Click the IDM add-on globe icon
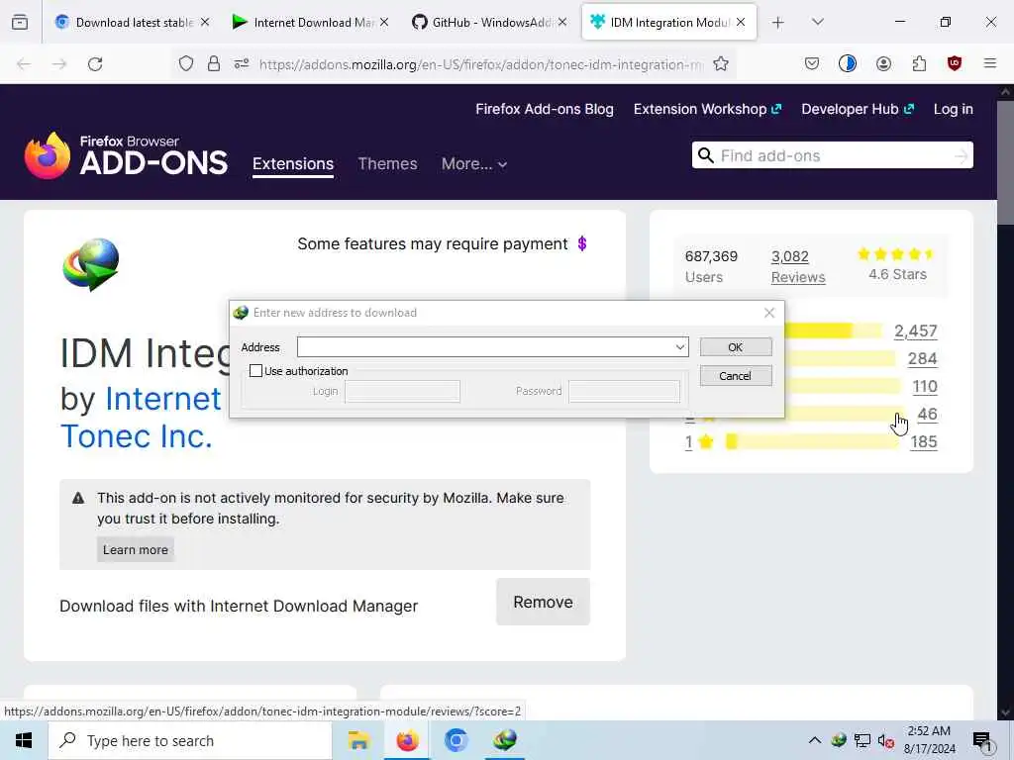This screenshot has width=1014, height=760. [x=91, y=264]
